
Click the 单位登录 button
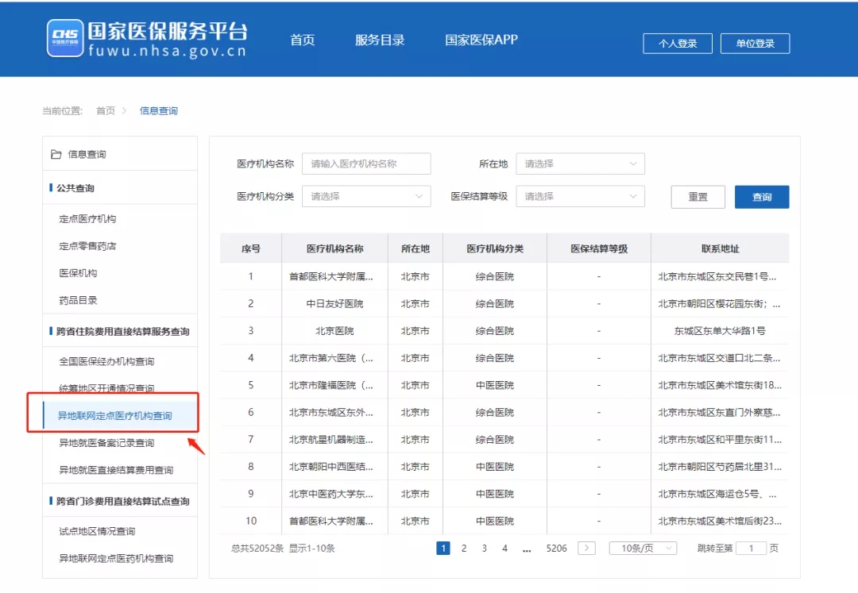click(x=755, y=44)
